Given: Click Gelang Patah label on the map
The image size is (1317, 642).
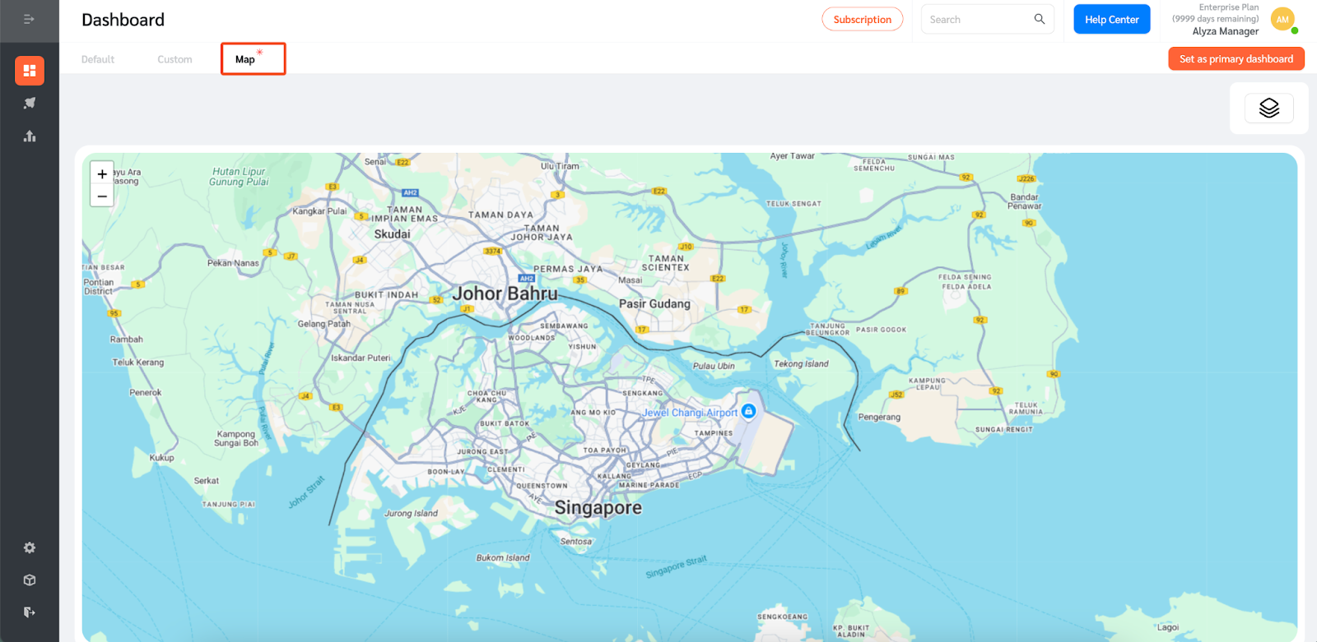Looking at the screenshot, I should tap(323, 324).
